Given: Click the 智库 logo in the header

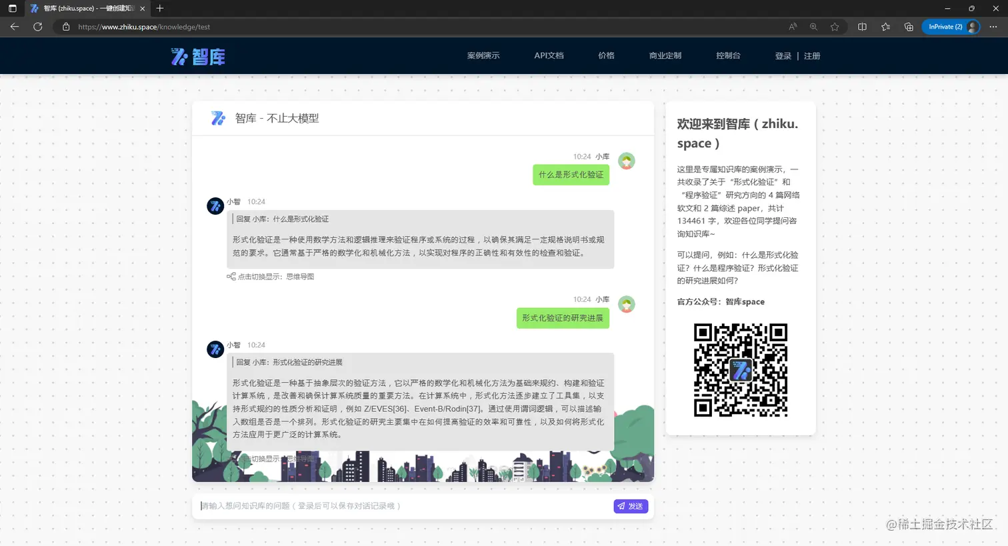Looking at the screenshot, I should [x=198, y=57].
